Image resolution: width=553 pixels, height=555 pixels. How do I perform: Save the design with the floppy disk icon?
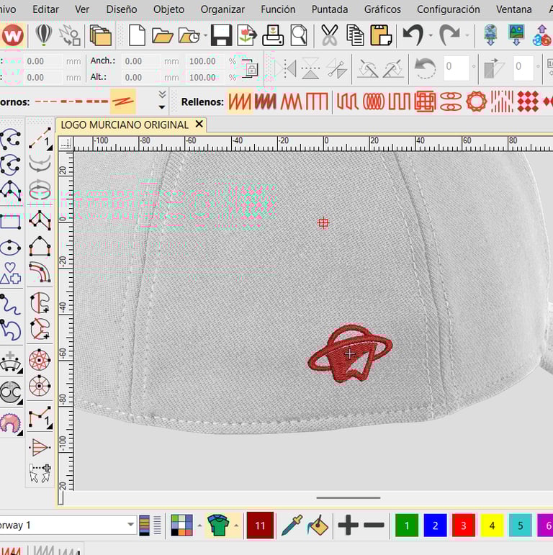pyautogui.click(x=222, y=35)
